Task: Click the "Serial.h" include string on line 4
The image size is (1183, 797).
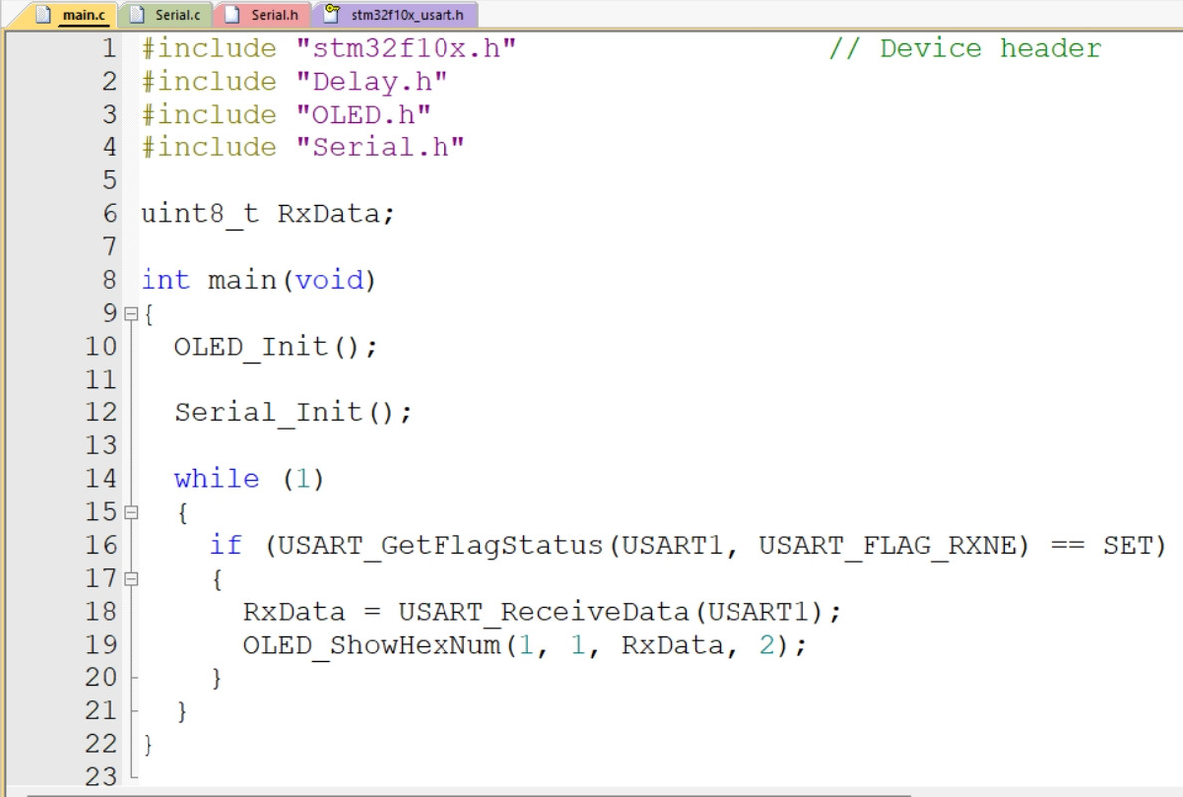Action: [x=381, y=147]
